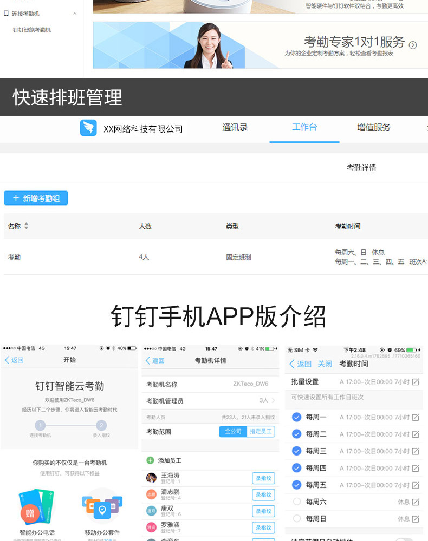The width and height of the screenshot is (428, 541).
Task: Select 全公司 attendance range option
Action: pyautogui.click(x=233, y=432)
